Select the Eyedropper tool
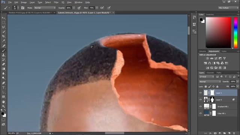 (3, 41)
